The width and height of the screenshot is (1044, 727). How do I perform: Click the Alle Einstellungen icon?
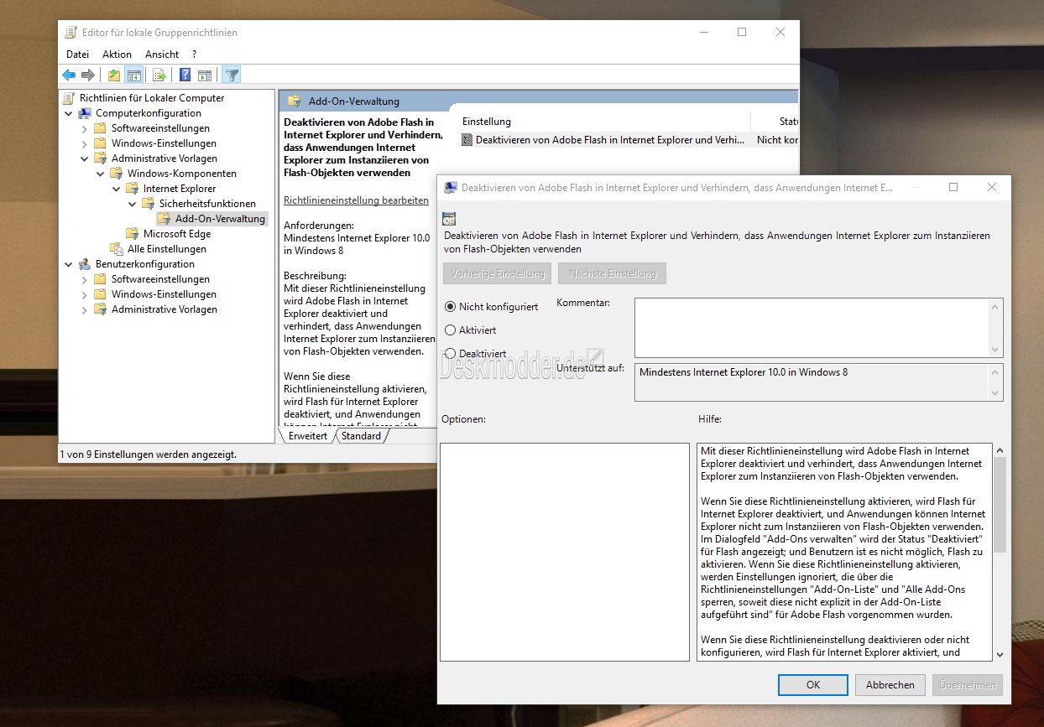coord(117,249)
